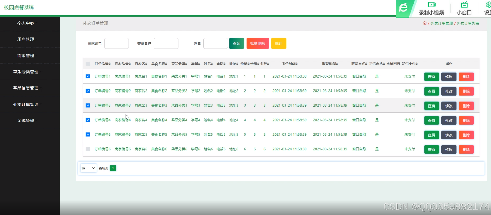This screenshot has width=491, height=215.
Task: Click 美食名称3 cell text
Action: pos(159,106)
